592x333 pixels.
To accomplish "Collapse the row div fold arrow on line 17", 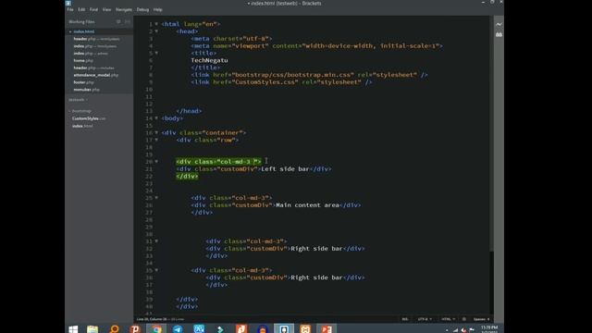I will coord(156,140).
